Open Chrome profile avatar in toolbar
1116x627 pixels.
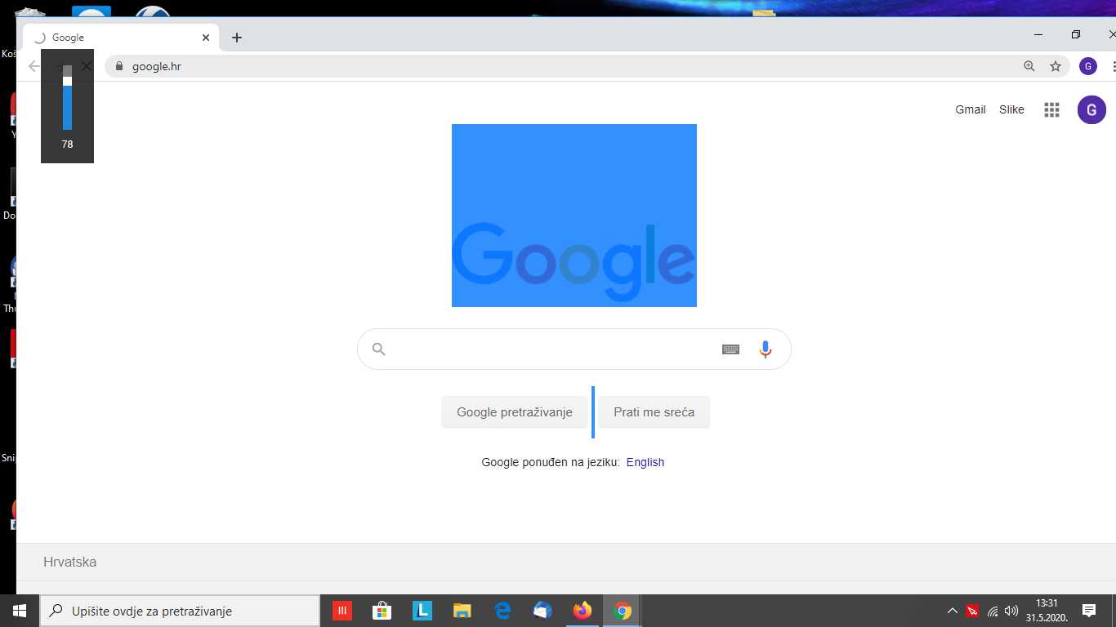pyautogui.click(x=1088, y=66)
